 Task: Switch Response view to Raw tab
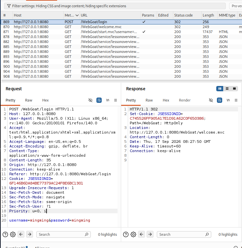(149, 100)
